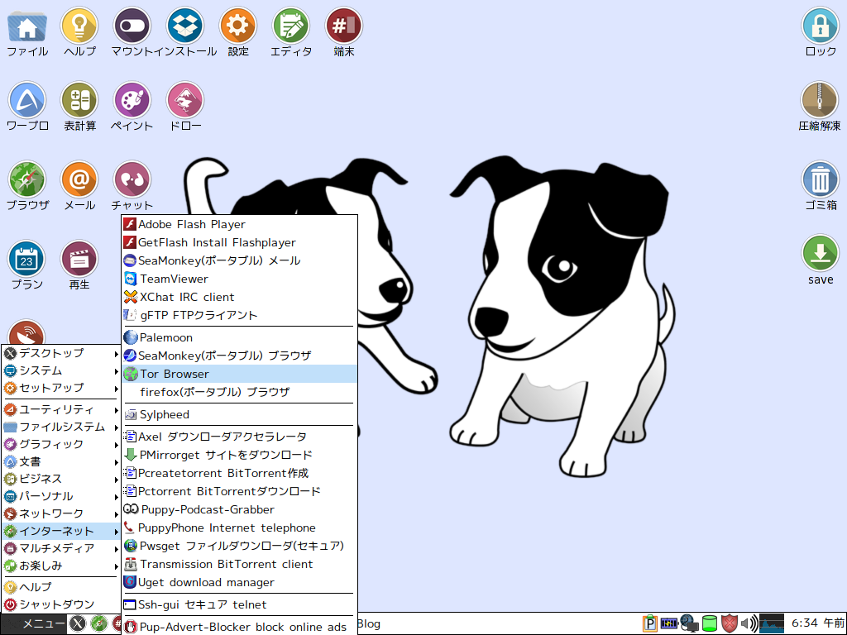This screenshot has height=635, width=847.
Task: Expand the システム submenu
Action: click(x=60, y=371)
